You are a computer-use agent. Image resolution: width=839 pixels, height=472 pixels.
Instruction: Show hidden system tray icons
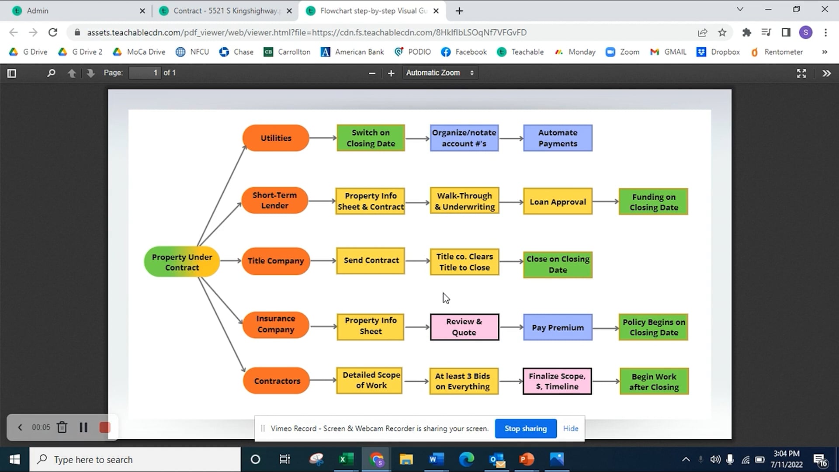coord(686,459)
